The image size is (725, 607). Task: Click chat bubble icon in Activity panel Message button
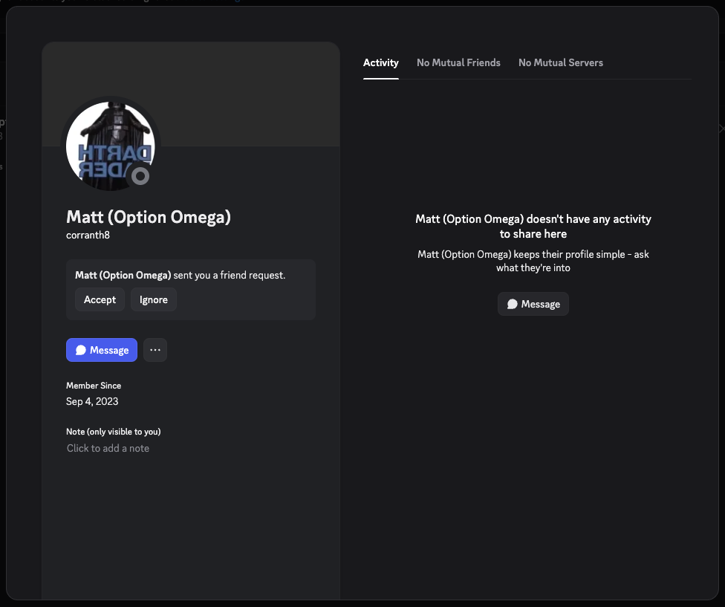[x=513, y=304]
